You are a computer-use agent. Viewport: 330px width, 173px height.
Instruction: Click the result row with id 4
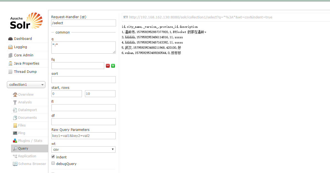click(x=152, y=43)
